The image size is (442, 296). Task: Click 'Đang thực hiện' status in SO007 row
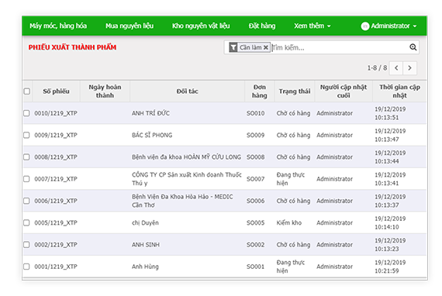(x=290, y=179)
